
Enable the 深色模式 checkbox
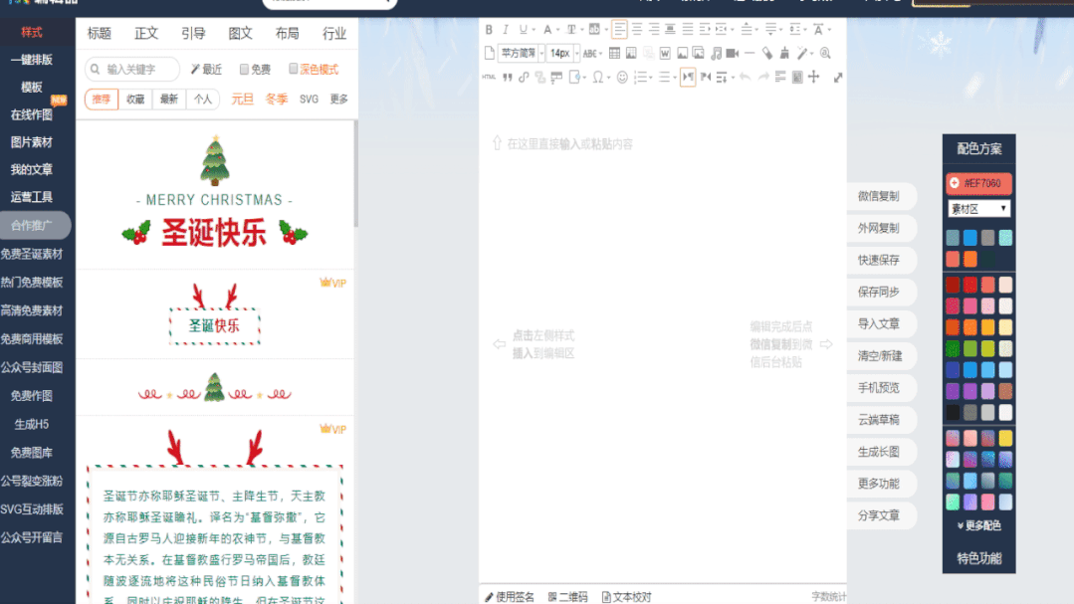point(294,69)
